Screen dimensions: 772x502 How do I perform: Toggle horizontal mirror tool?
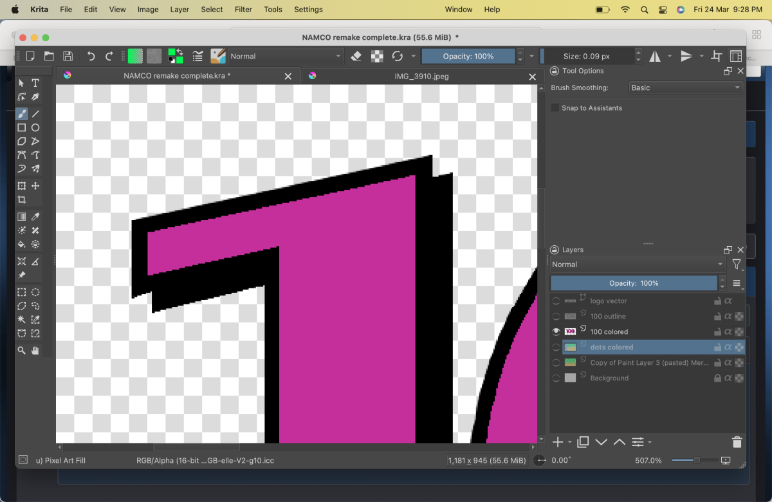tap(655, 56)
